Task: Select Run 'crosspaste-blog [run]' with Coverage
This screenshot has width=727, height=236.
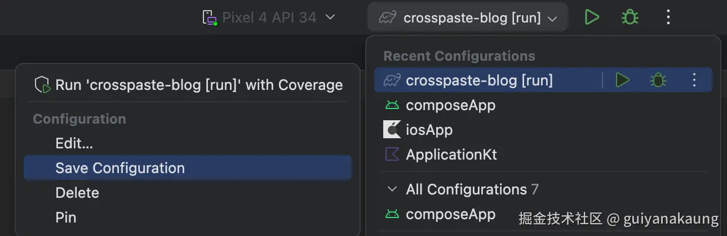Action: pyautogui.click(x=198, y=85)
